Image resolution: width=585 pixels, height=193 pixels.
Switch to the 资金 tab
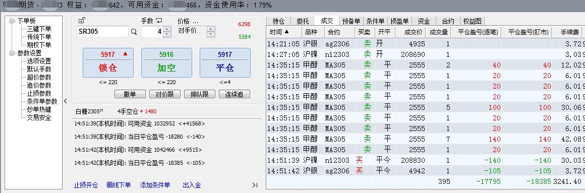[424, 21]
